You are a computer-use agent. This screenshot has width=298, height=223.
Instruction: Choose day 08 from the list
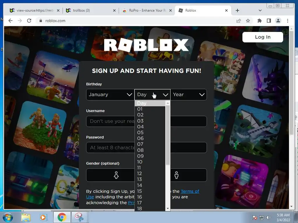[150, 150]
